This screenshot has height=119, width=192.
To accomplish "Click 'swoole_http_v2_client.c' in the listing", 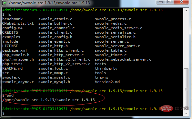I will [65, 60].
